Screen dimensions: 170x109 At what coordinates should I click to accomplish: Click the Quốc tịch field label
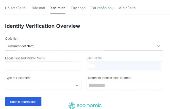[x=12, y=38]
